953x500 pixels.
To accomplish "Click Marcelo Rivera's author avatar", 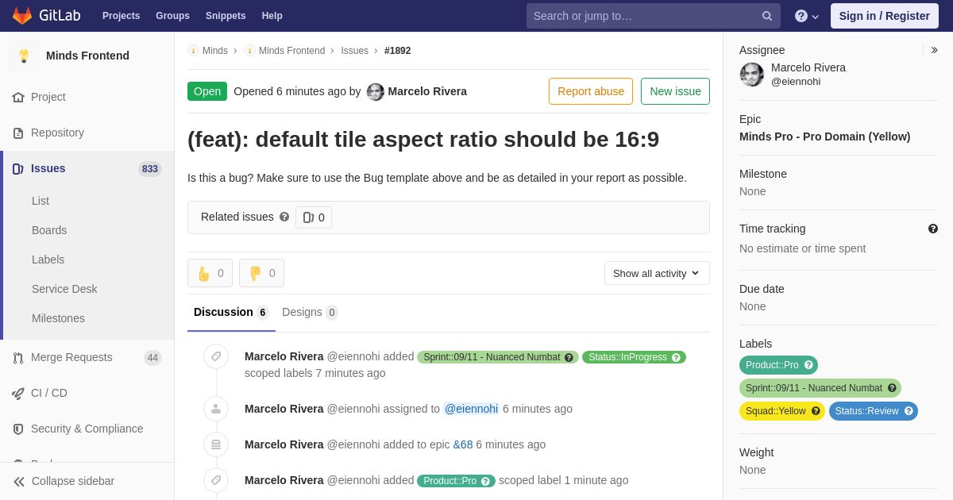I will pos(376,91).
